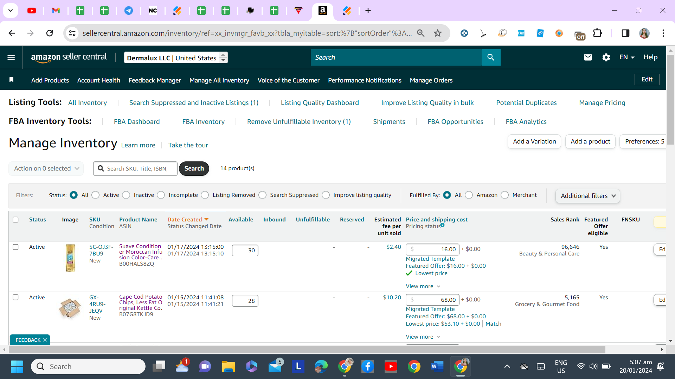
Task: Select the Incomplete status radio button
Action: [161, 195]
